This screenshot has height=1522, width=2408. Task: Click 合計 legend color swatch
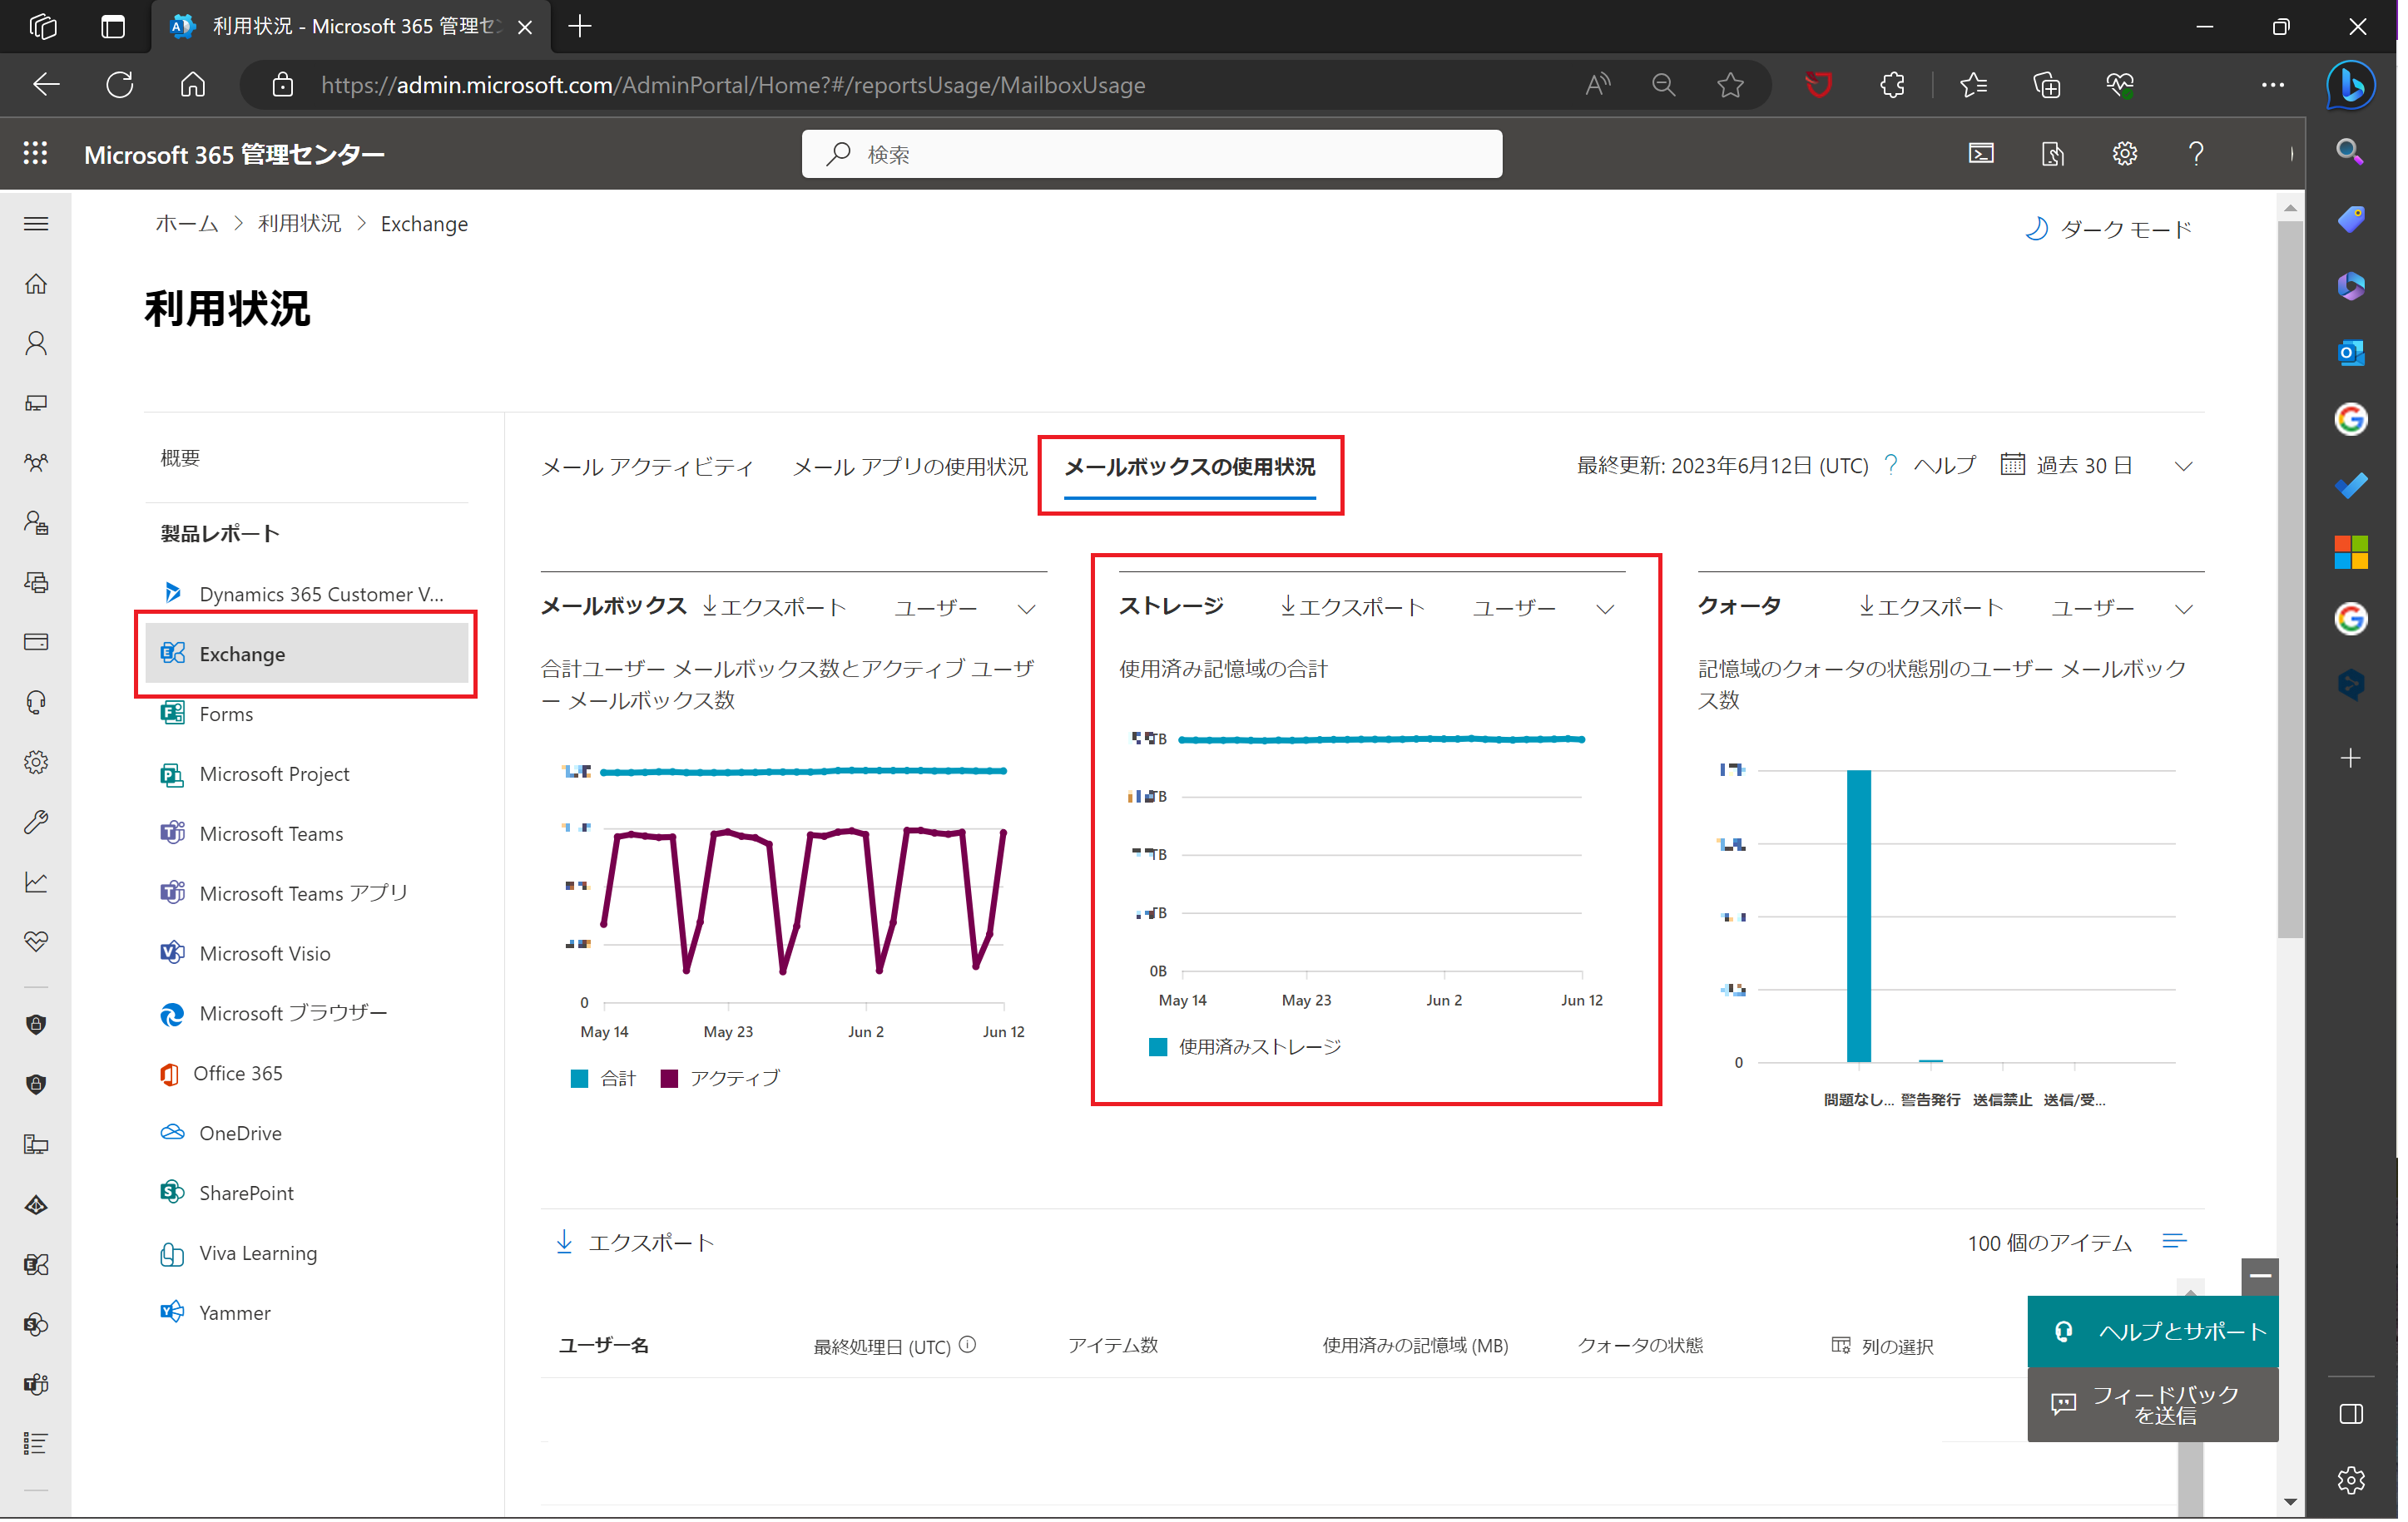[579, 1080]
